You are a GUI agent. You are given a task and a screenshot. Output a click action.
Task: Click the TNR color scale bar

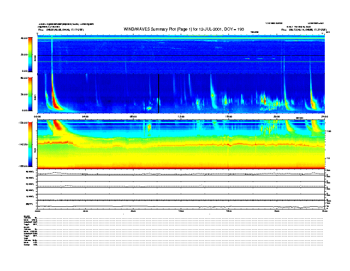point(30,144)
